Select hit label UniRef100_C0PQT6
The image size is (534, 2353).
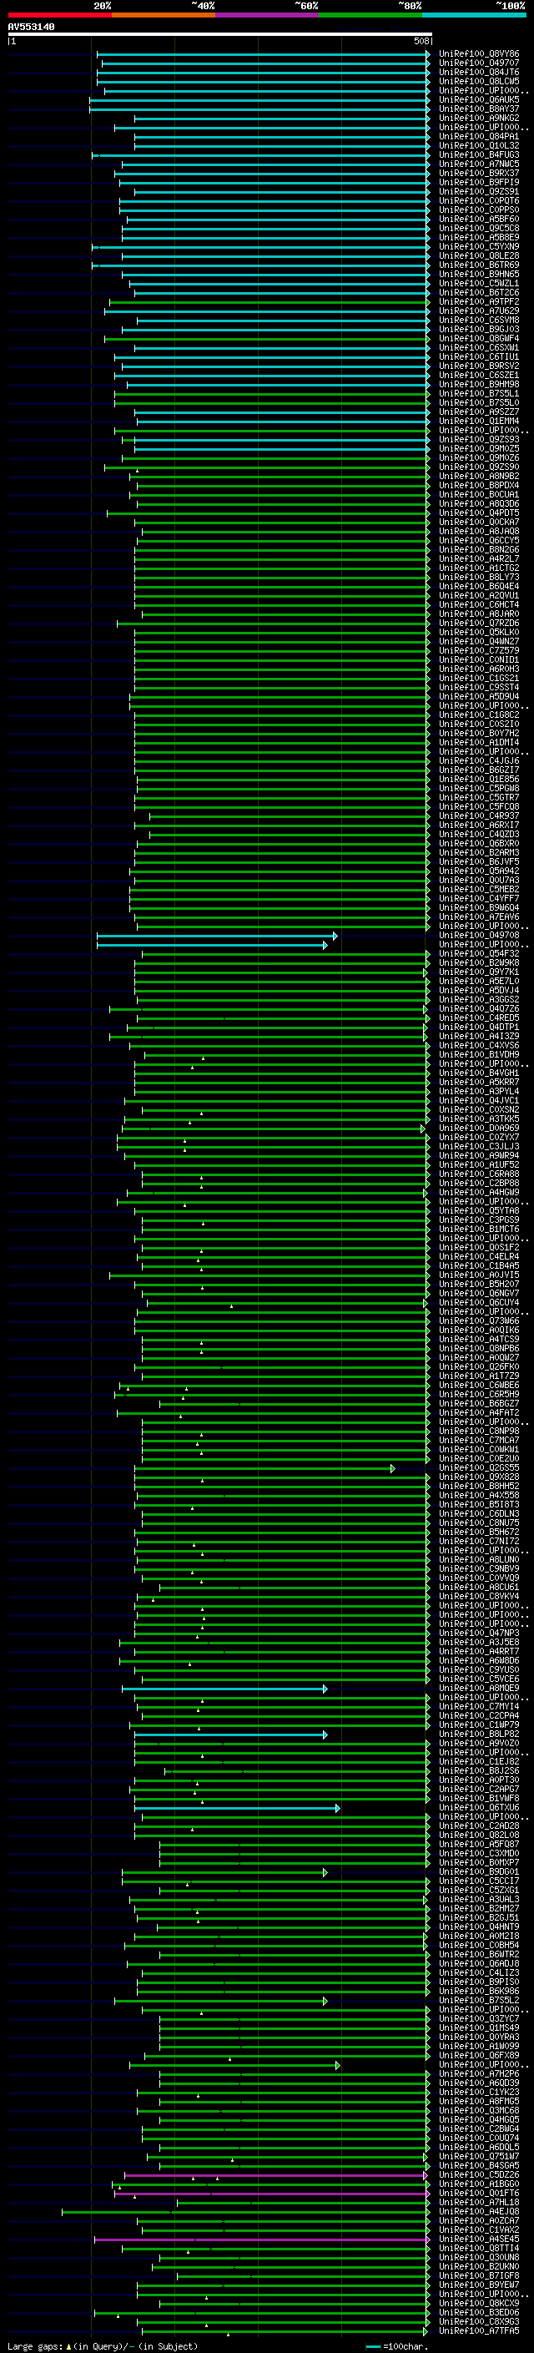pos(479,201)
